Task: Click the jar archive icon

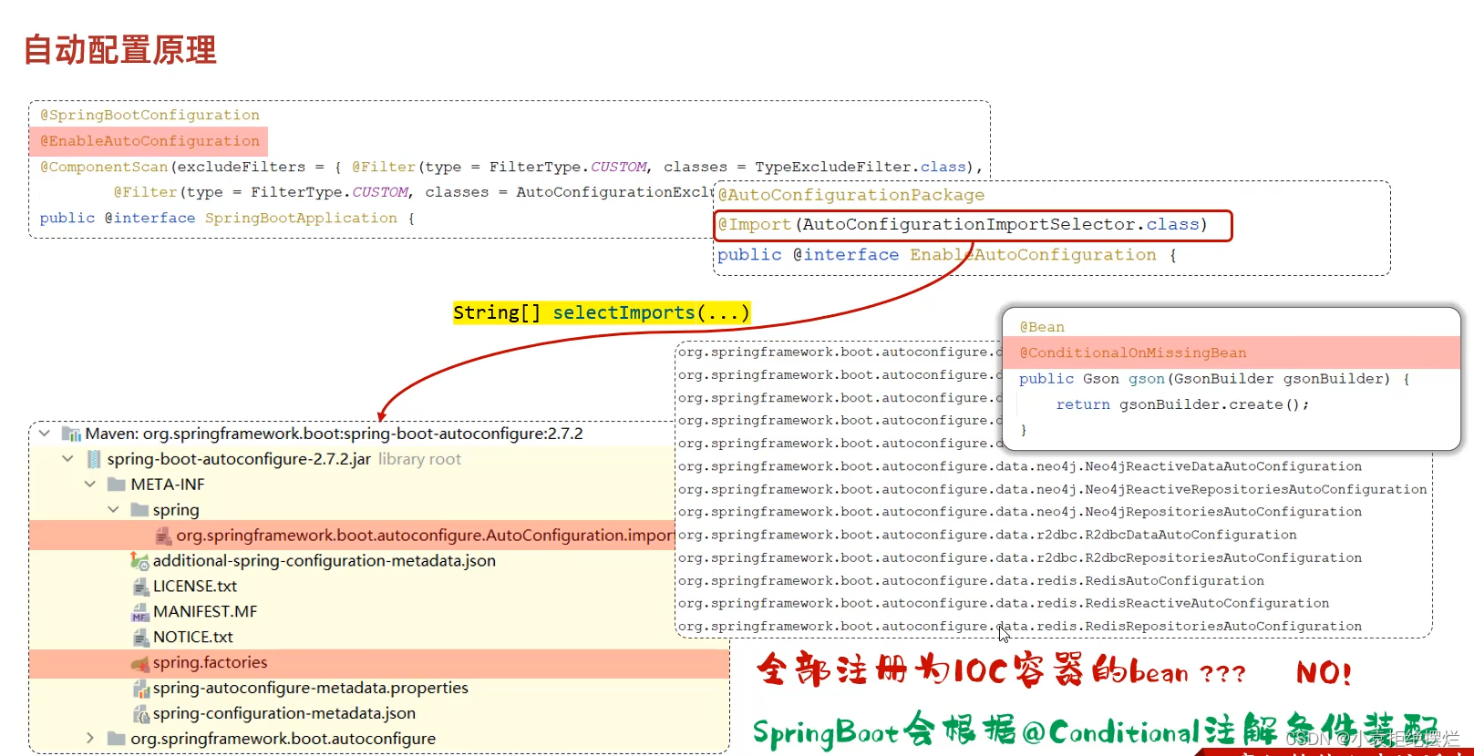Action: point(93,459)
